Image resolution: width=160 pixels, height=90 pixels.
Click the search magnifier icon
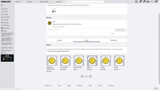coord(66,2)
